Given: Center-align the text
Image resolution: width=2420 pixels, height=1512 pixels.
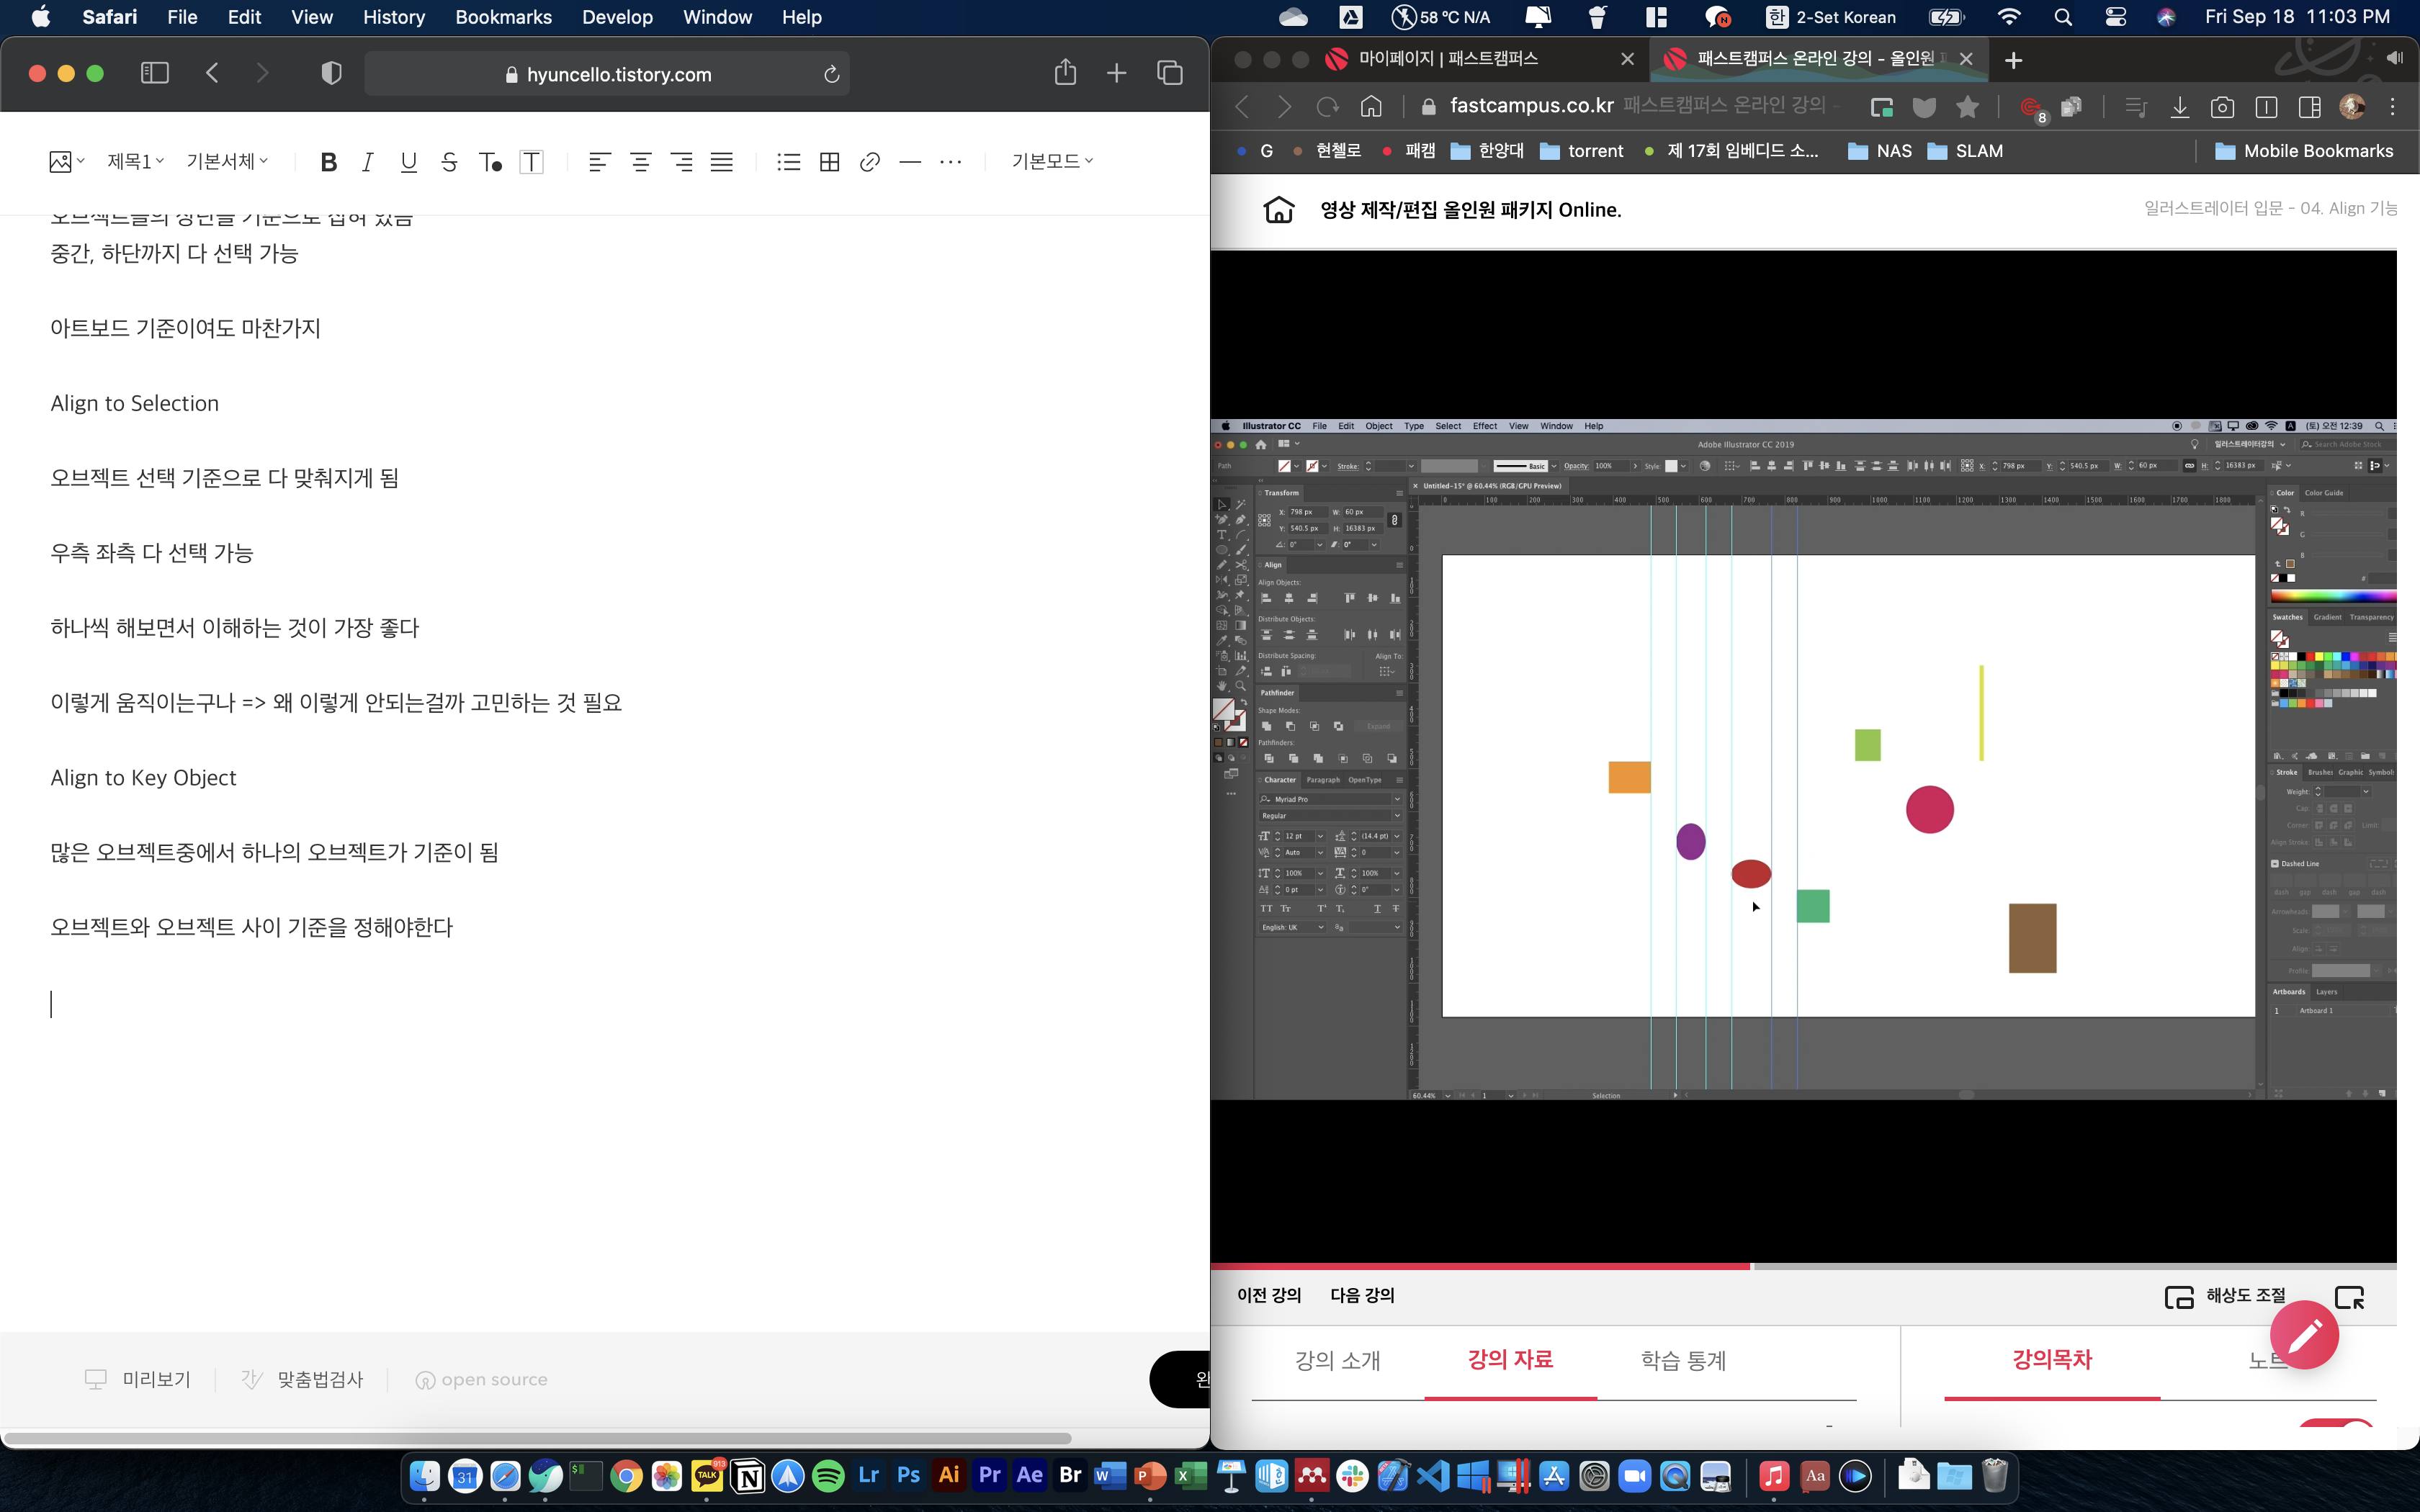Looking at the screenshot, I should click(x=640, y=162).
